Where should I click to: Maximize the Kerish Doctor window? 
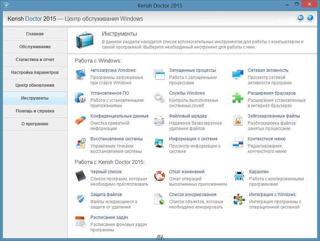297,4
